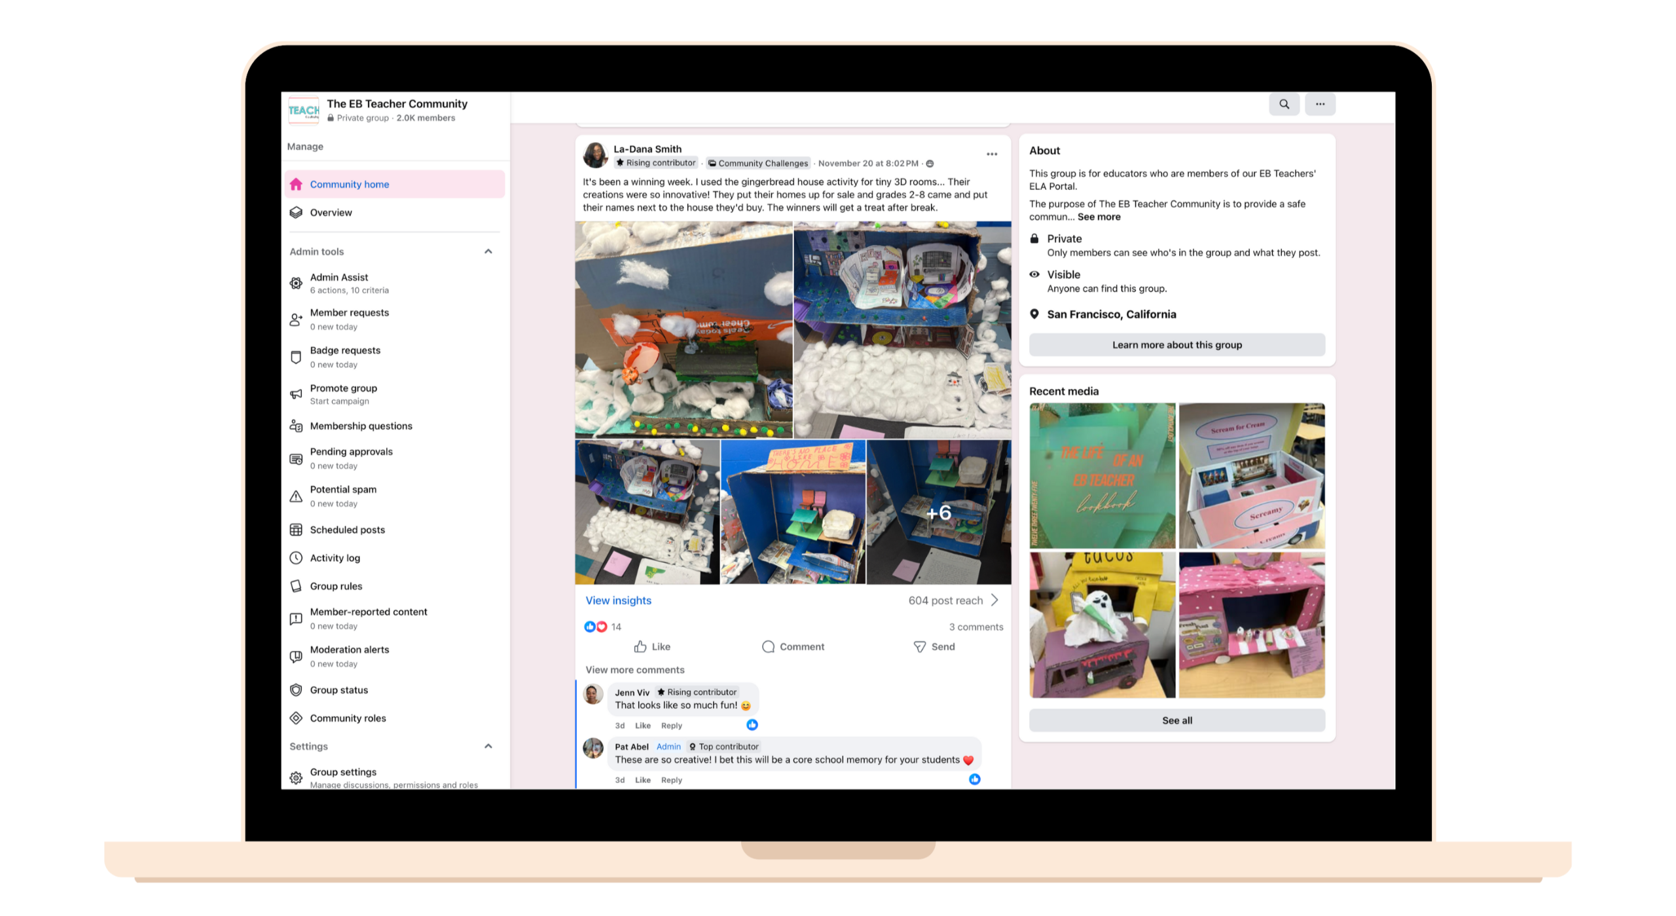Click the Scheduled posts calendar icon
Viewport: 1676px width, 916px height.
(x=296, y=530)
